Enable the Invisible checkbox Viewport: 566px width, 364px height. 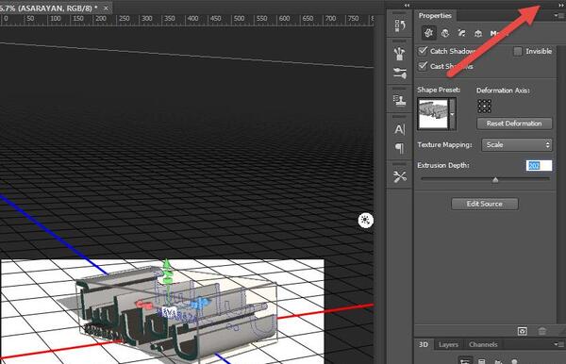[x=518, y=51]
